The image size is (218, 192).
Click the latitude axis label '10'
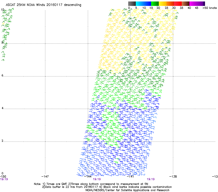[x=2, y=10]
